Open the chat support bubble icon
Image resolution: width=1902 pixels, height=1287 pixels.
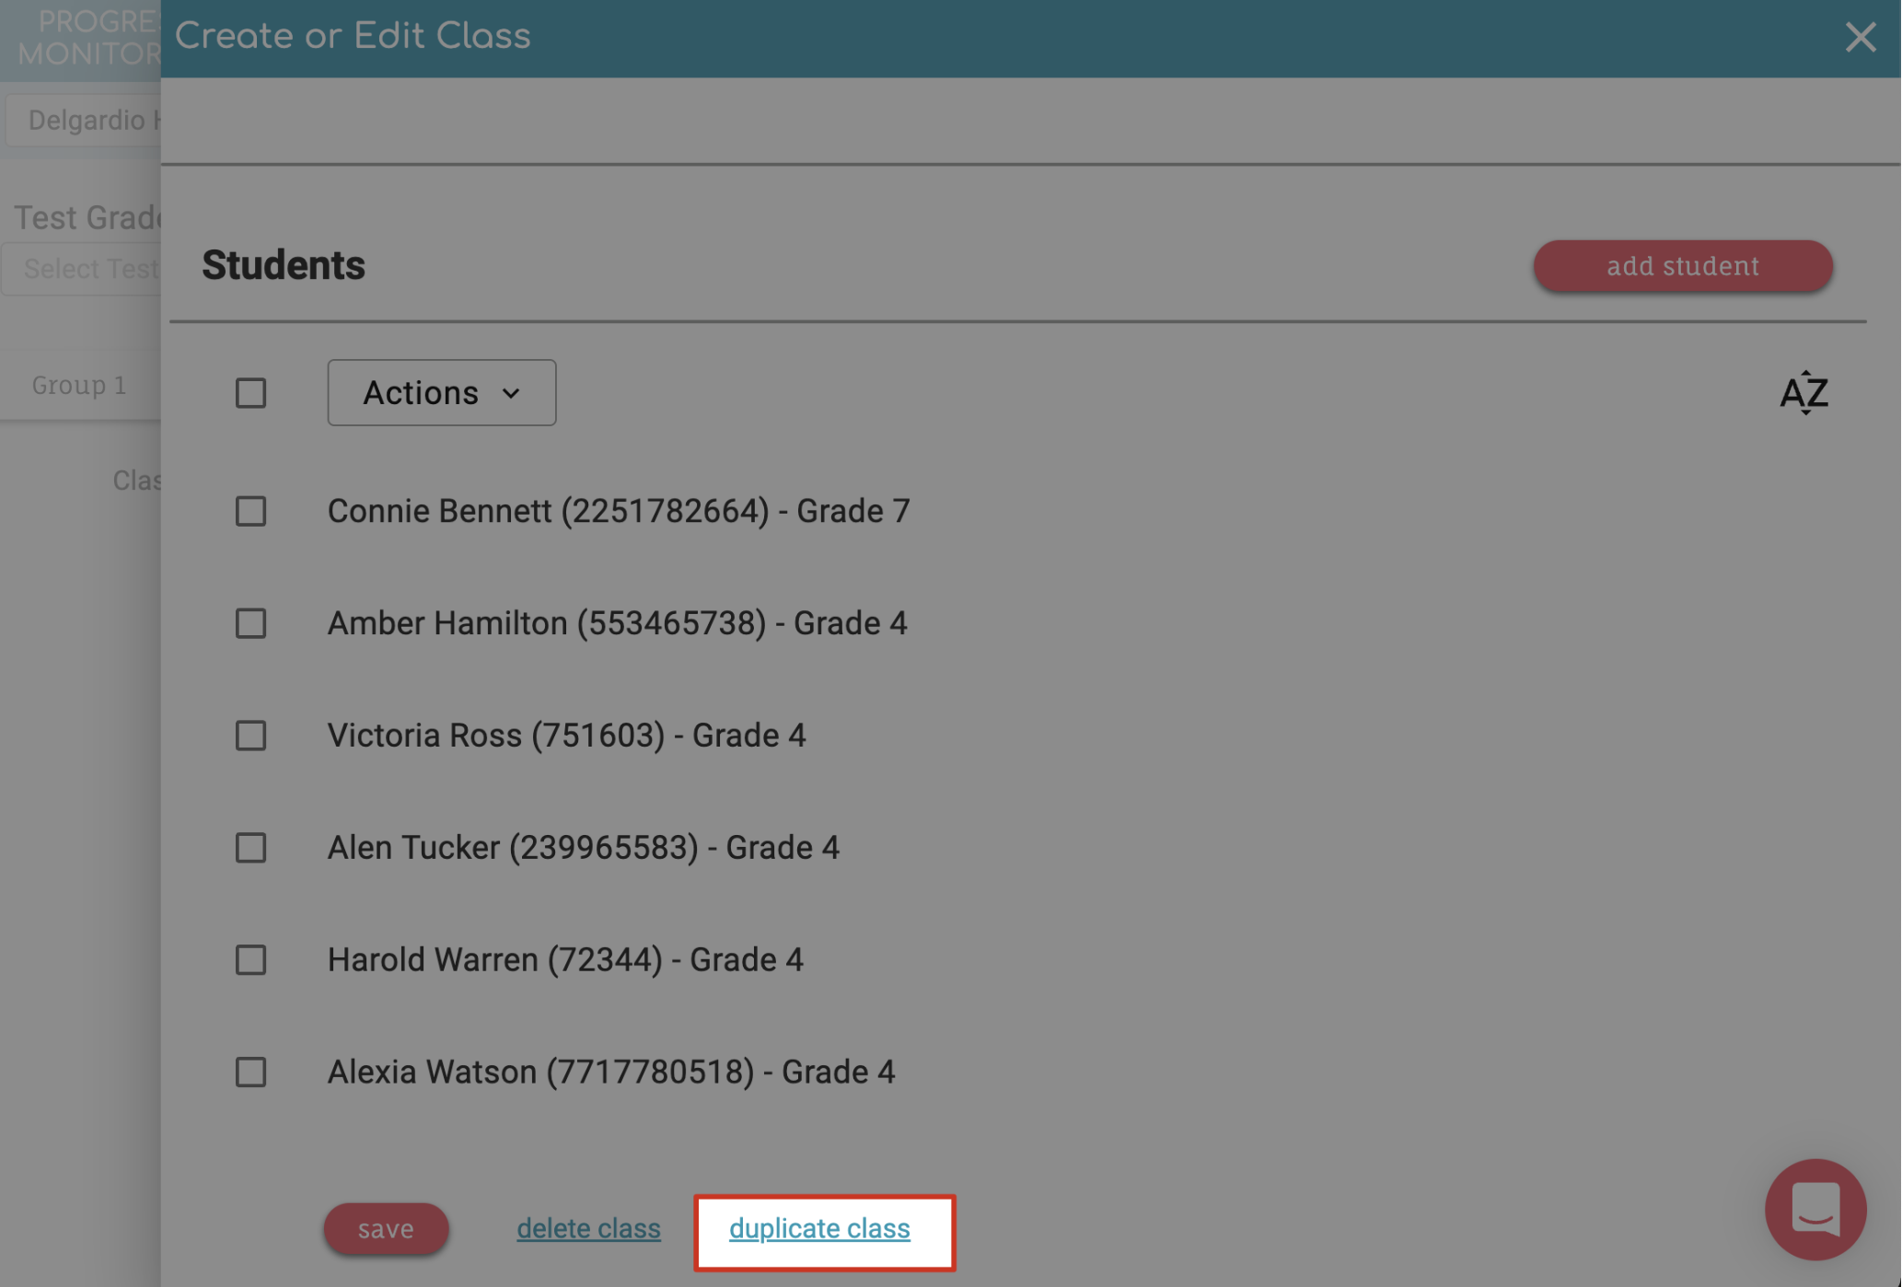1815,1209
